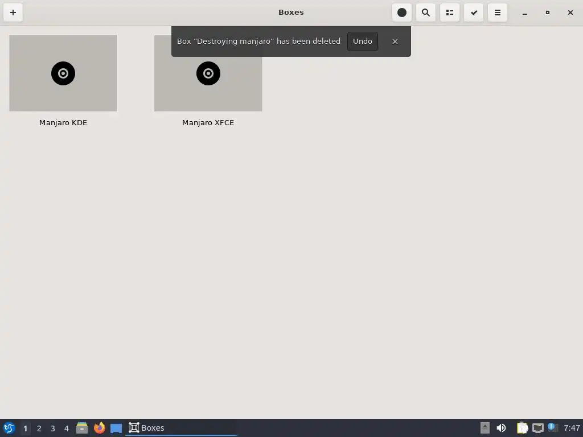The width and height of the screenshot is (583, 437).
Task: Enable selection mode with the checkmark button
Action: (474, 13)
